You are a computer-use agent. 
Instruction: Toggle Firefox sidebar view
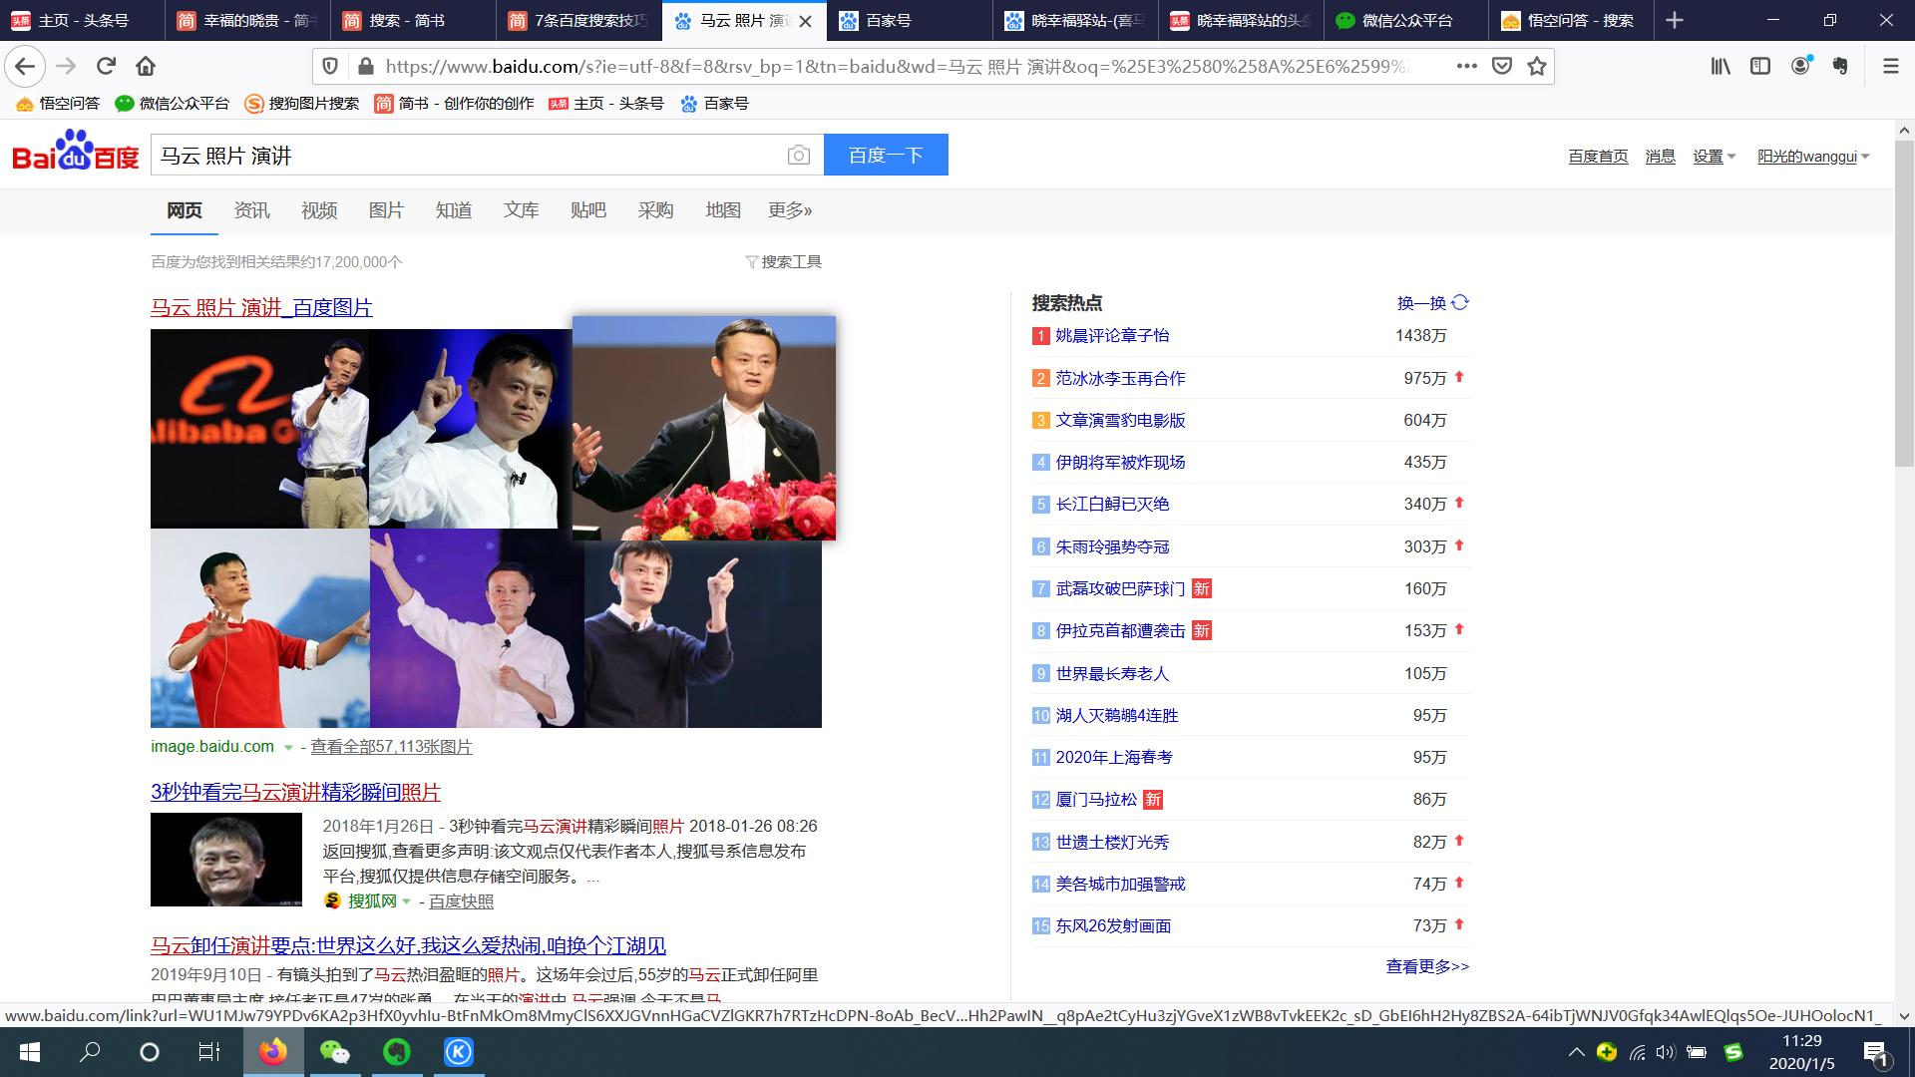click(1760, 66)
